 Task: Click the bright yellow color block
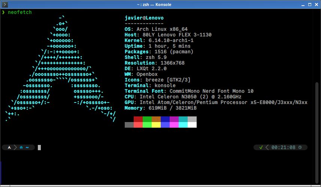(156, 125)
